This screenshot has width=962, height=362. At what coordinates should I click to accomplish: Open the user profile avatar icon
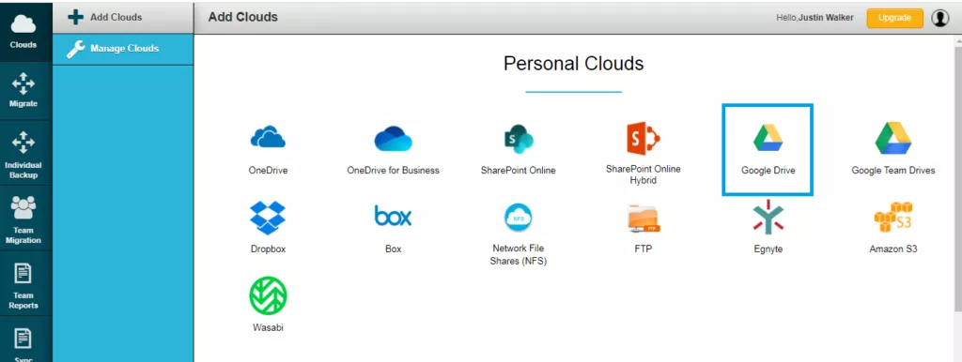[939, 19]
